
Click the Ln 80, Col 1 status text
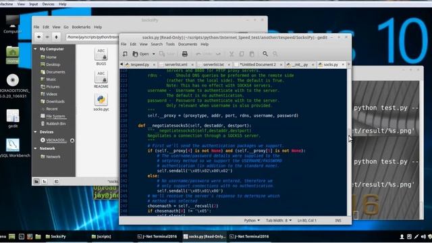click(x=307, y=221)
